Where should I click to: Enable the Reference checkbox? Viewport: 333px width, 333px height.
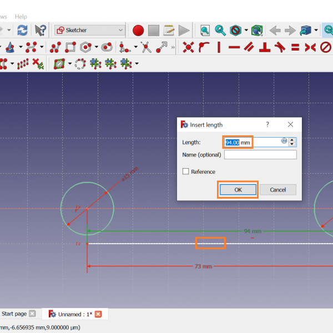(x=186, y=172)
